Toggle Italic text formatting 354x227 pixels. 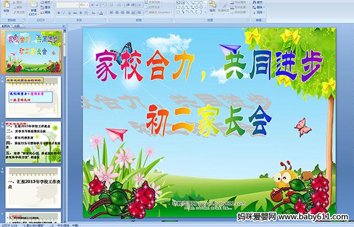coord(64,13)
